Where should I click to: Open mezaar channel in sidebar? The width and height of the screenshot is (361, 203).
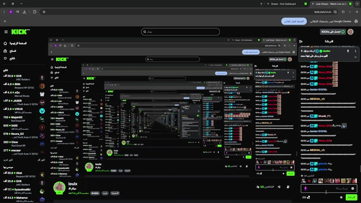tap(24, 152)
